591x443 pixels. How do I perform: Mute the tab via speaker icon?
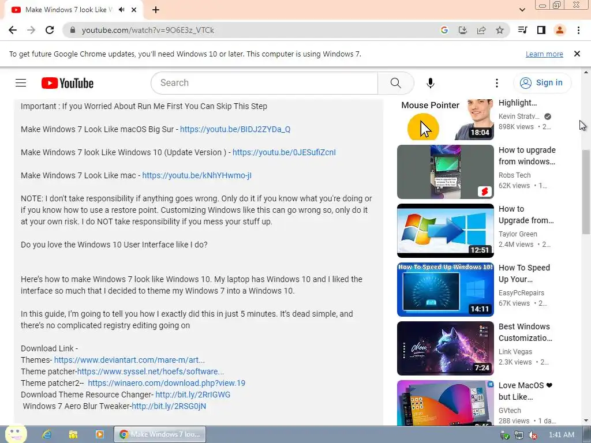[121, 10]
